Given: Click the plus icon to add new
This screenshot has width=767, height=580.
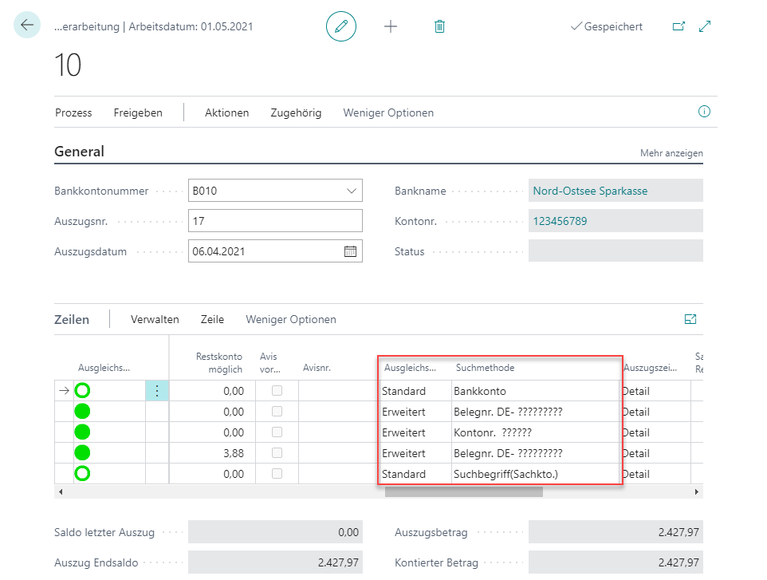Looking at the screenshot, I should click(x=391, y=26).
